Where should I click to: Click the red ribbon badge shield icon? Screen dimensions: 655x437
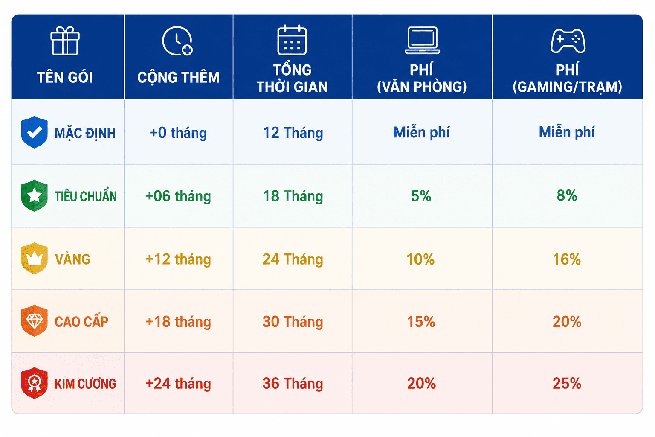[x=35, y=383]
